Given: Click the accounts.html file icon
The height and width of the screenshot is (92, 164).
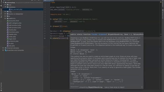Looking at the screenshot, I should tap(8, 21).
